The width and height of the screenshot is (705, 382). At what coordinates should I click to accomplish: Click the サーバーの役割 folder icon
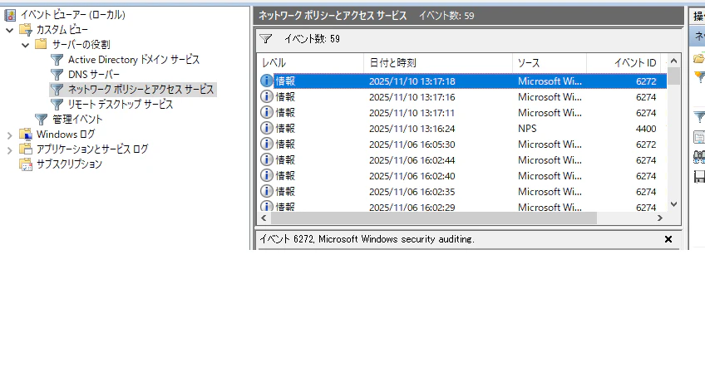(x=41, y=44)
